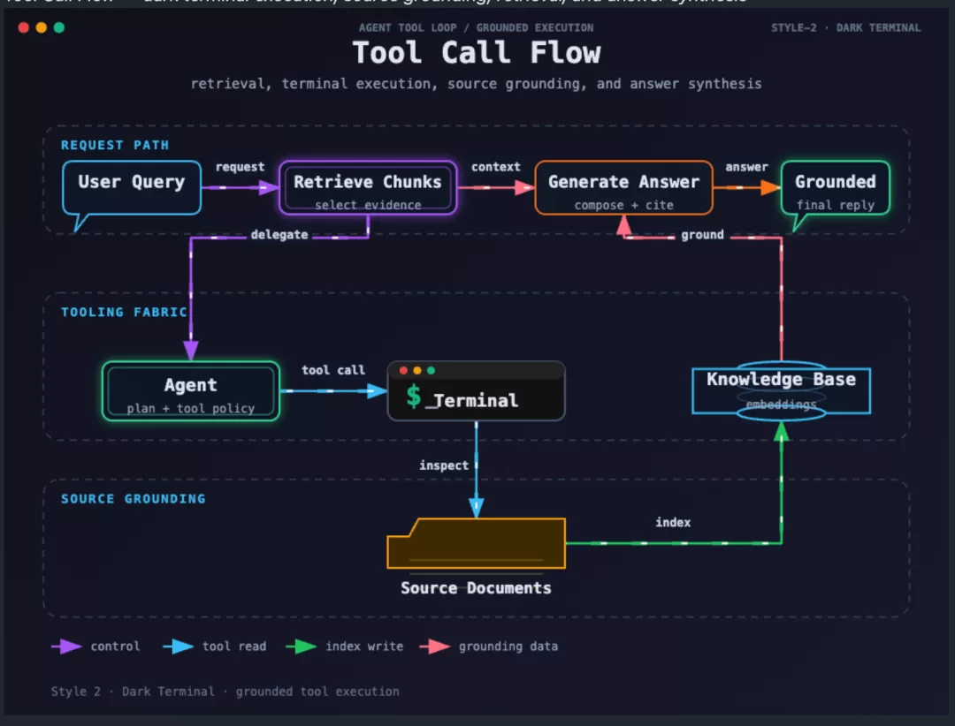This screenshot has width=955, height=726.
Task: Click the "delegate" edge label
Action: pos(279,235)
